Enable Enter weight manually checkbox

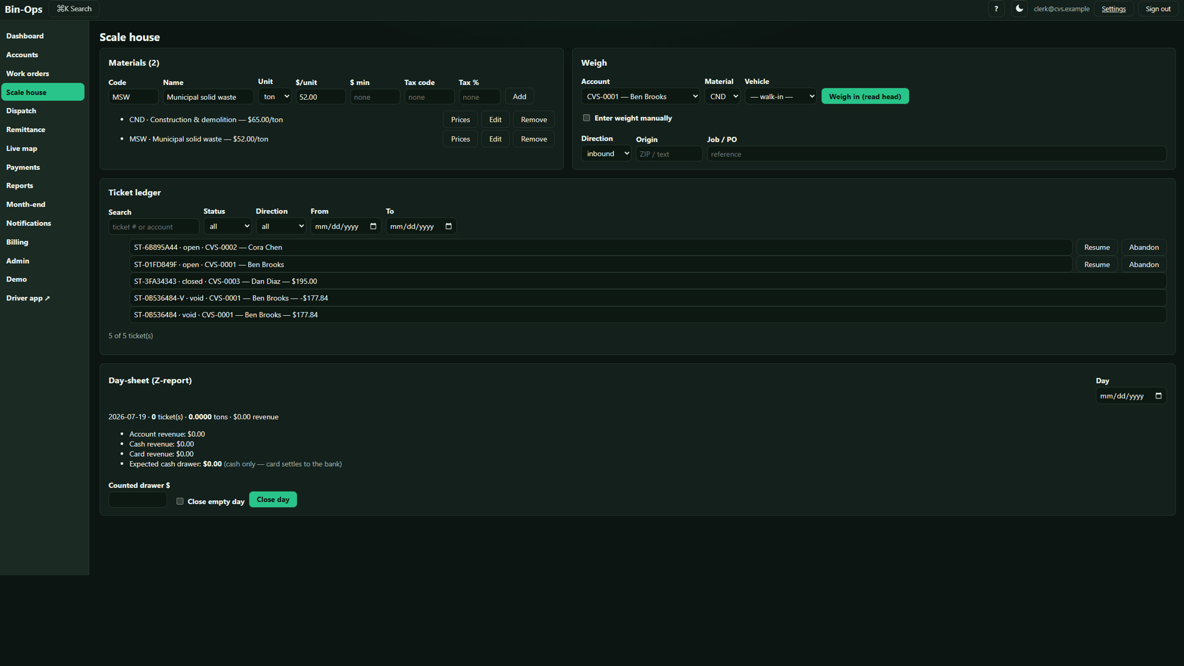click(x=587, y=118)
